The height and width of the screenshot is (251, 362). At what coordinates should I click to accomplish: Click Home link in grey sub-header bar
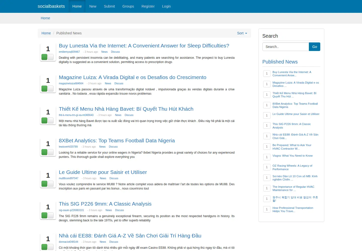pyautogui.click(x=46, y=18)
